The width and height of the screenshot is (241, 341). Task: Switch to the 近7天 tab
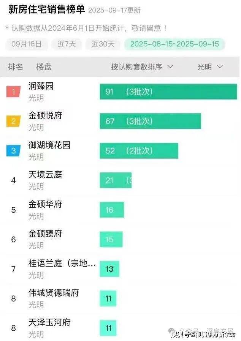pyautogui.click(x=67, y=44)
